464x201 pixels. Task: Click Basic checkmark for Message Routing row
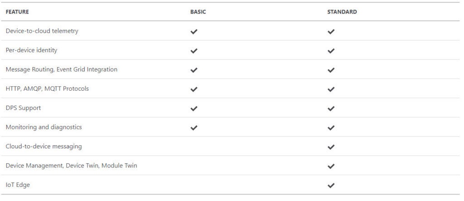[x=194, y=70]
